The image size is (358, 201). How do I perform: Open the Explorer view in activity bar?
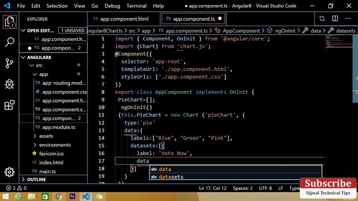pyautogui.click(x=10, y=22)
